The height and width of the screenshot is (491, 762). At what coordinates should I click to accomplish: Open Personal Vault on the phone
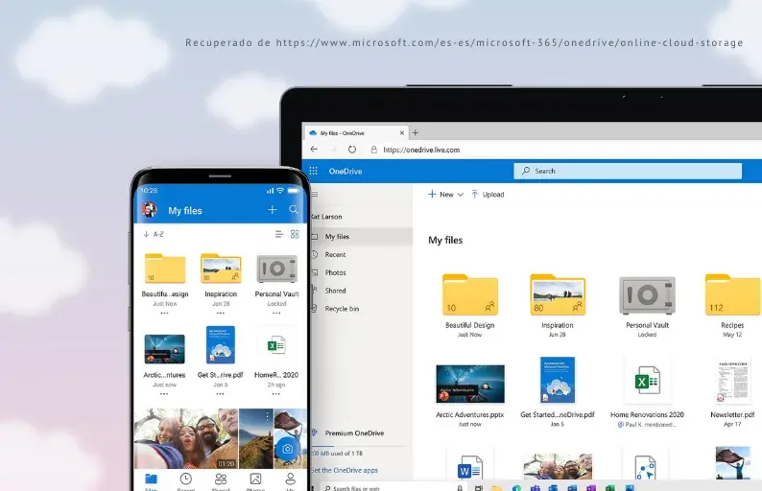click(276, 269)
